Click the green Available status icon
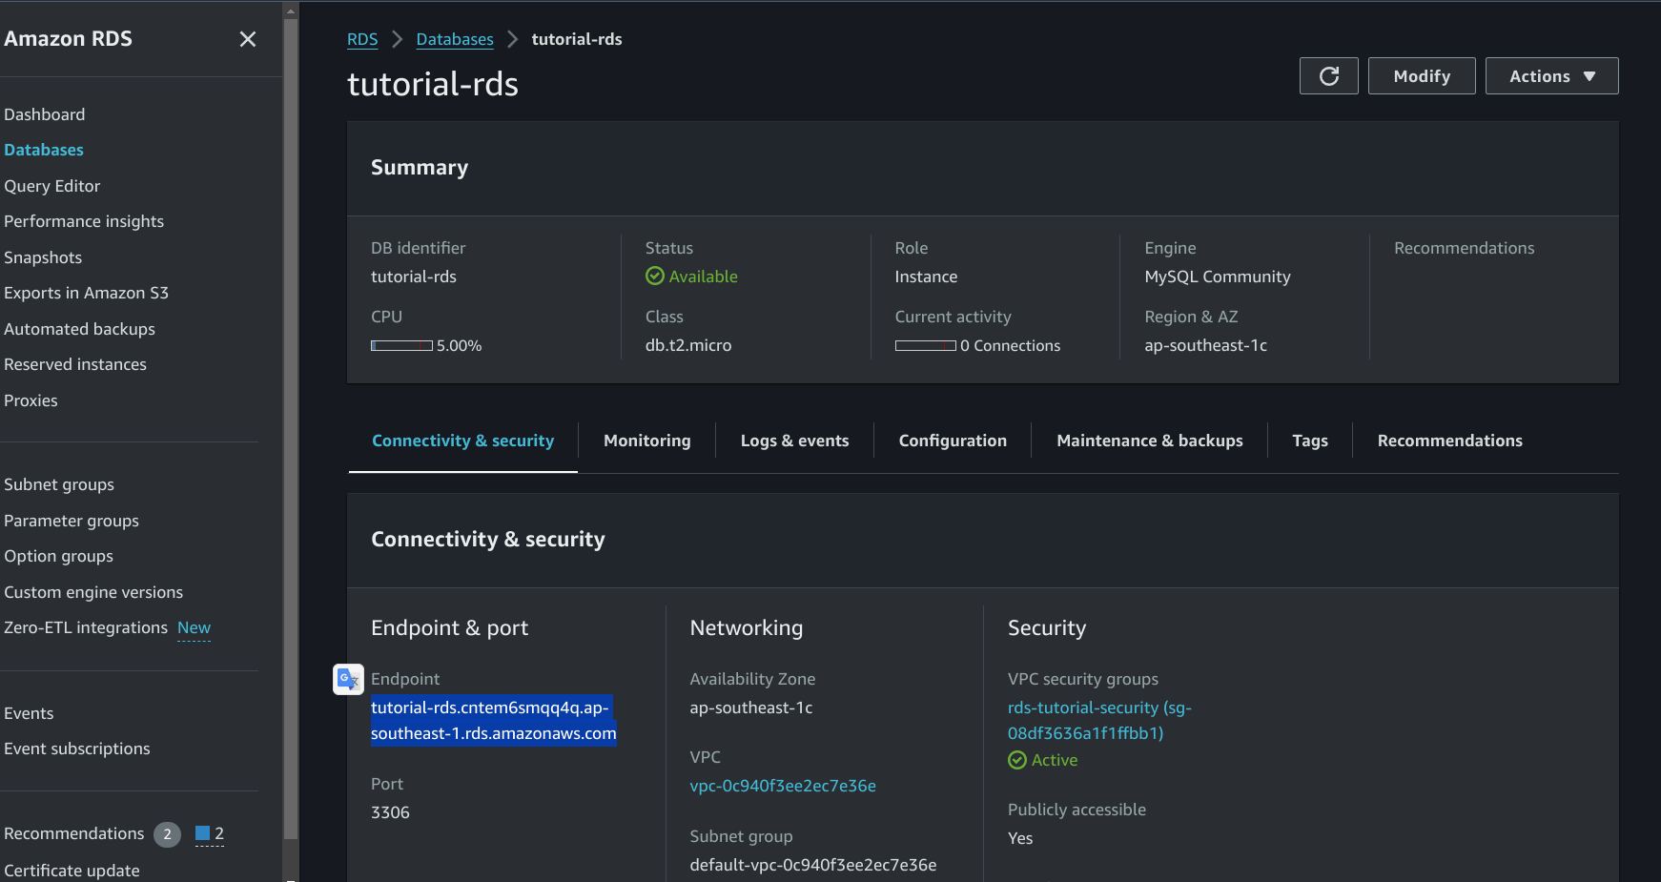 point(654,277)
